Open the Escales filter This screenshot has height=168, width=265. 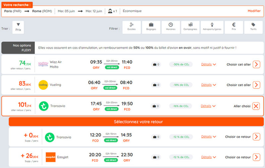[132, 27]
